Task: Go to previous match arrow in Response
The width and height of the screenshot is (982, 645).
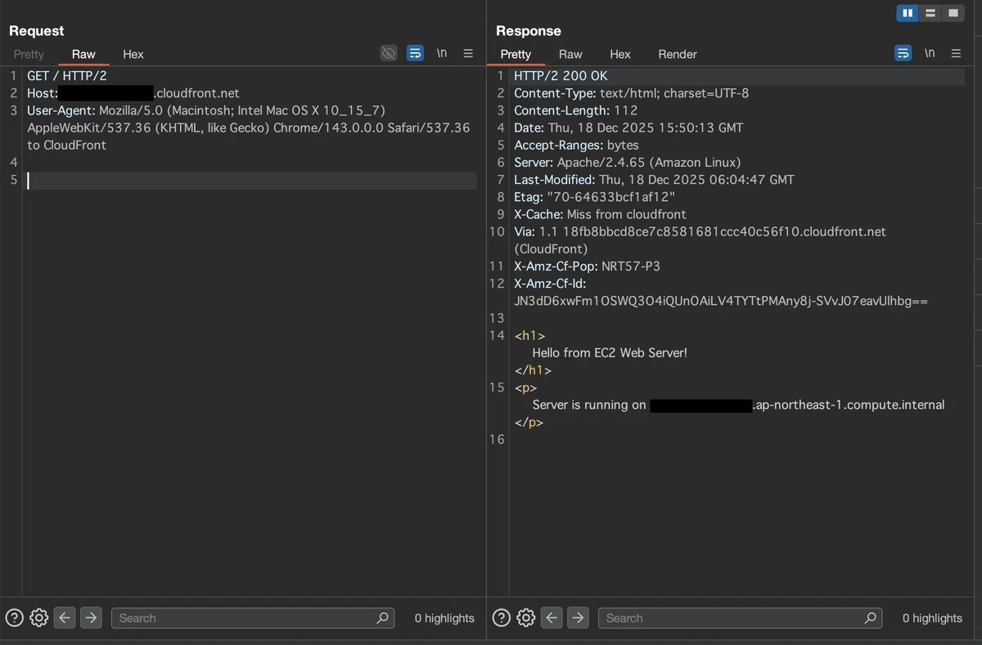Action: 552,618
